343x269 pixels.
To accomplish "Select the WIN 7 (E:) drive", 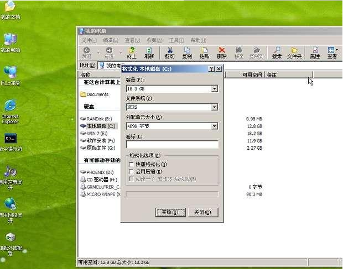I will point(97,133).
